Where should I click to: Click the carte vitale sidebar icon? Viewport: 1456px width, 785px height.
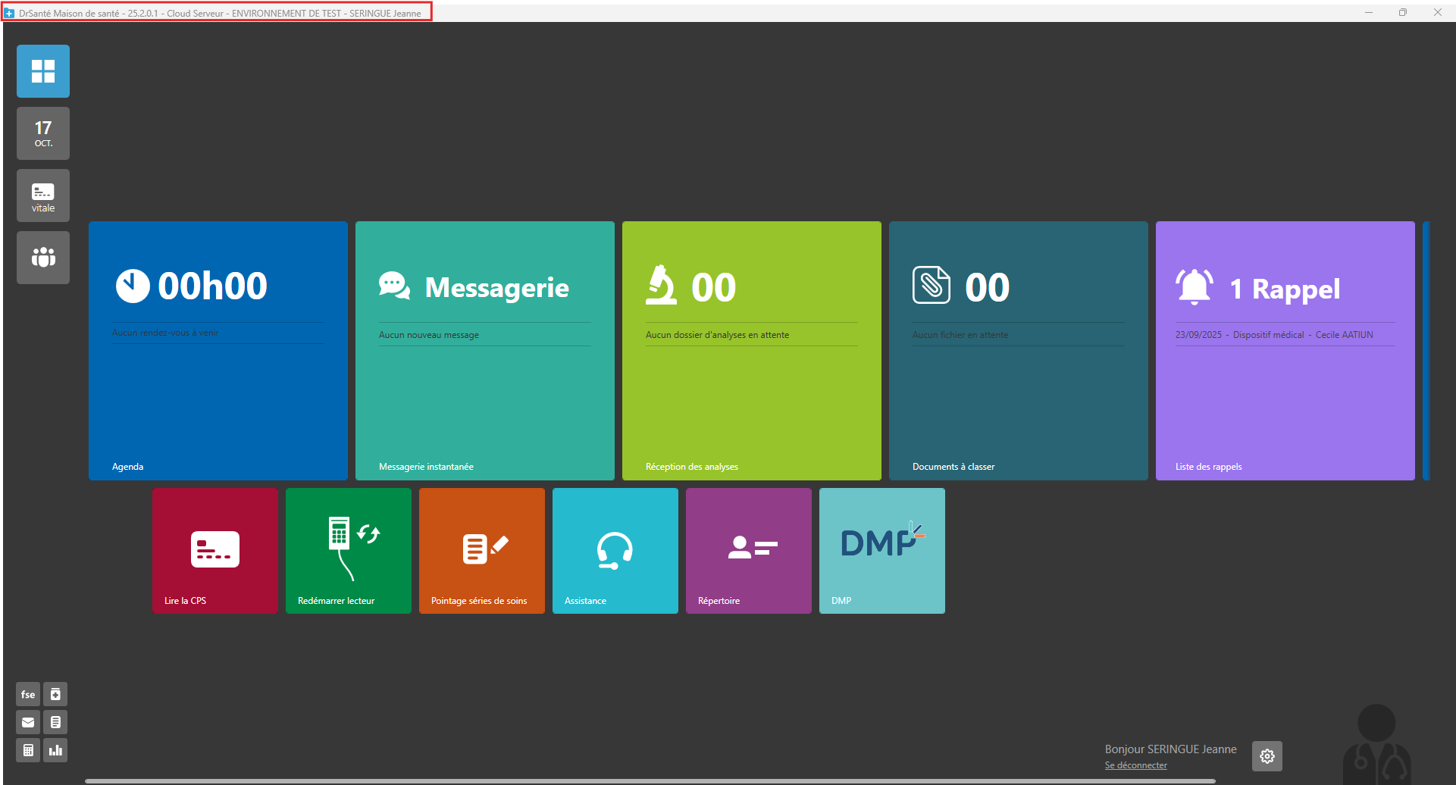click(43, 195)
